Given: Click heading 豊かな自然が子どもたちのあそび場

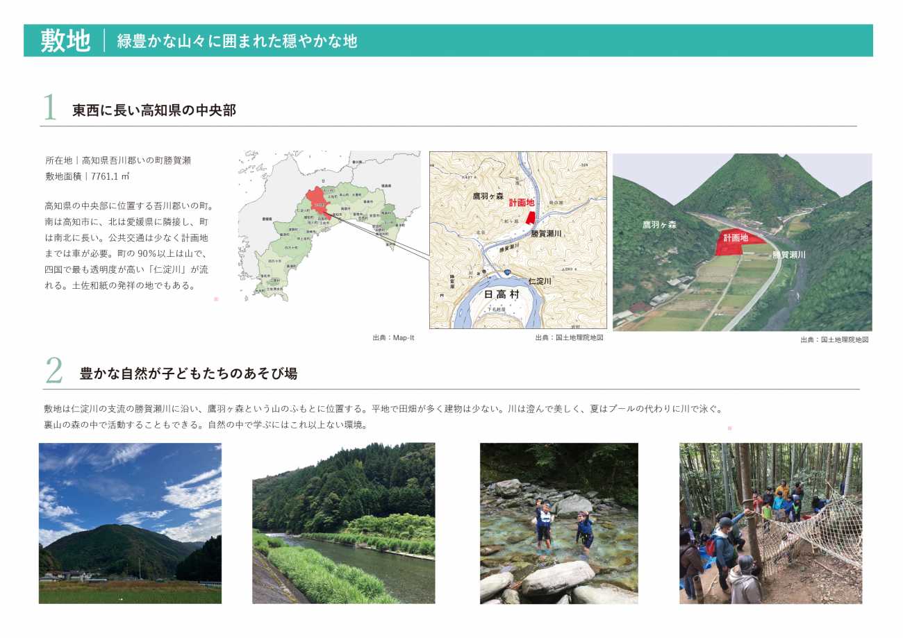Looking at the screenshot, I should pos(188,373).
